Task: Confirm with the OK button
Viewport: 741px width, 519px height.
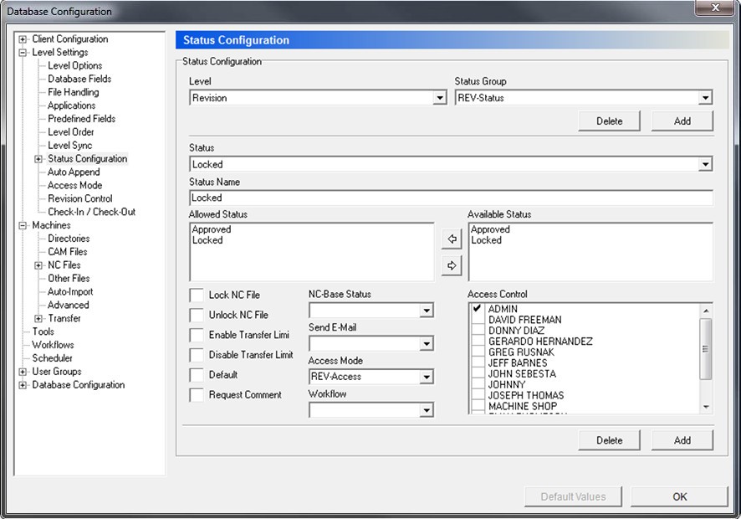Action: 680,496
